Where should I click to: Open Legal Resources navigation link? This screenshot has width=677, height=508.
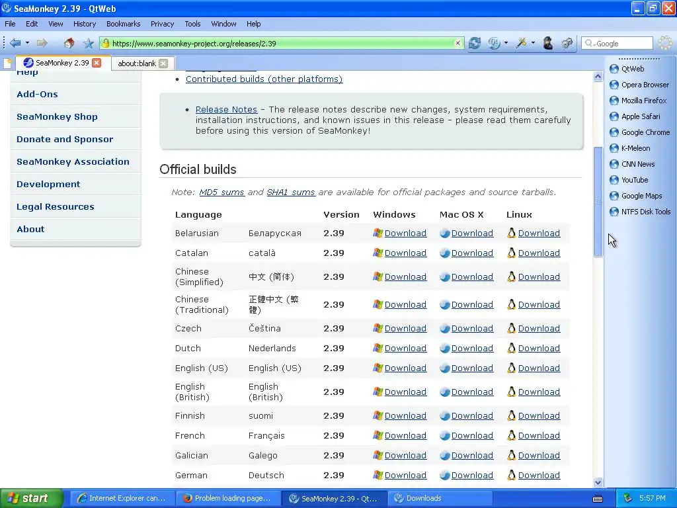pos(56,206)
